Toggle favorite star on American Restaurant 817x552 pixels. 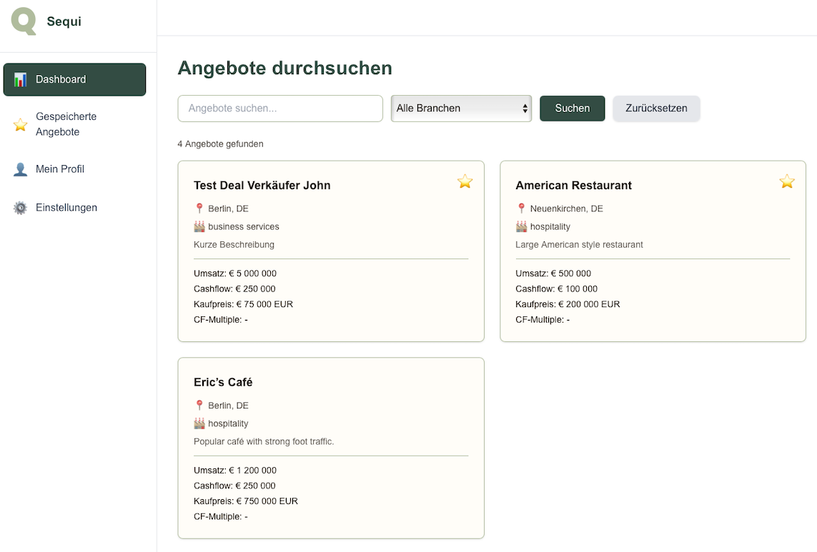[786, 181]
